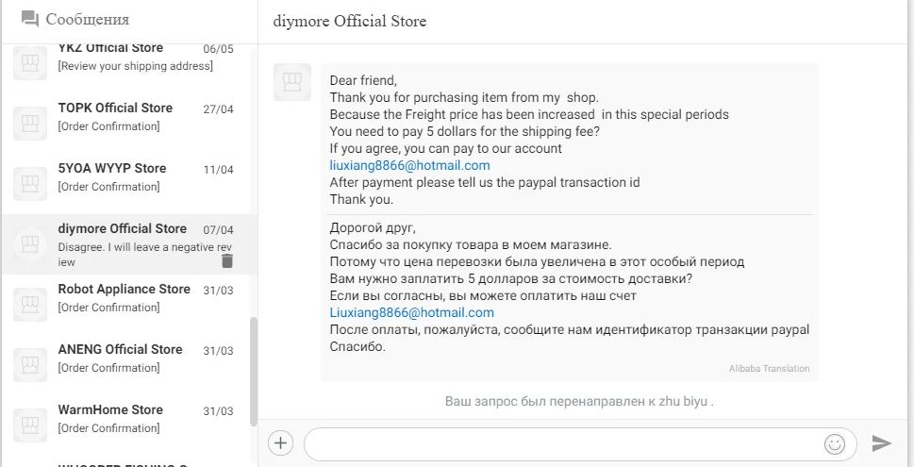Click the Сообщения chat bubble icon
The width and height of the screenshot is (914, 467).
tap(30, 19)
